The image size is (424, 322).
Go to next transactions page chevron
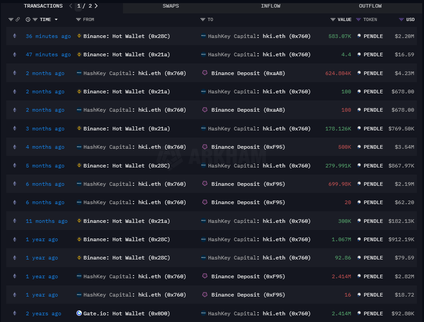point(96,6)
